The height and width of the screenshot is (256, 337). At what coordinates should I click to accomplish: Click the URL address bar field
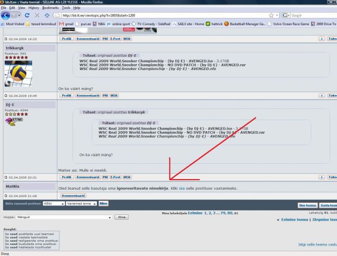coord(158,16)
